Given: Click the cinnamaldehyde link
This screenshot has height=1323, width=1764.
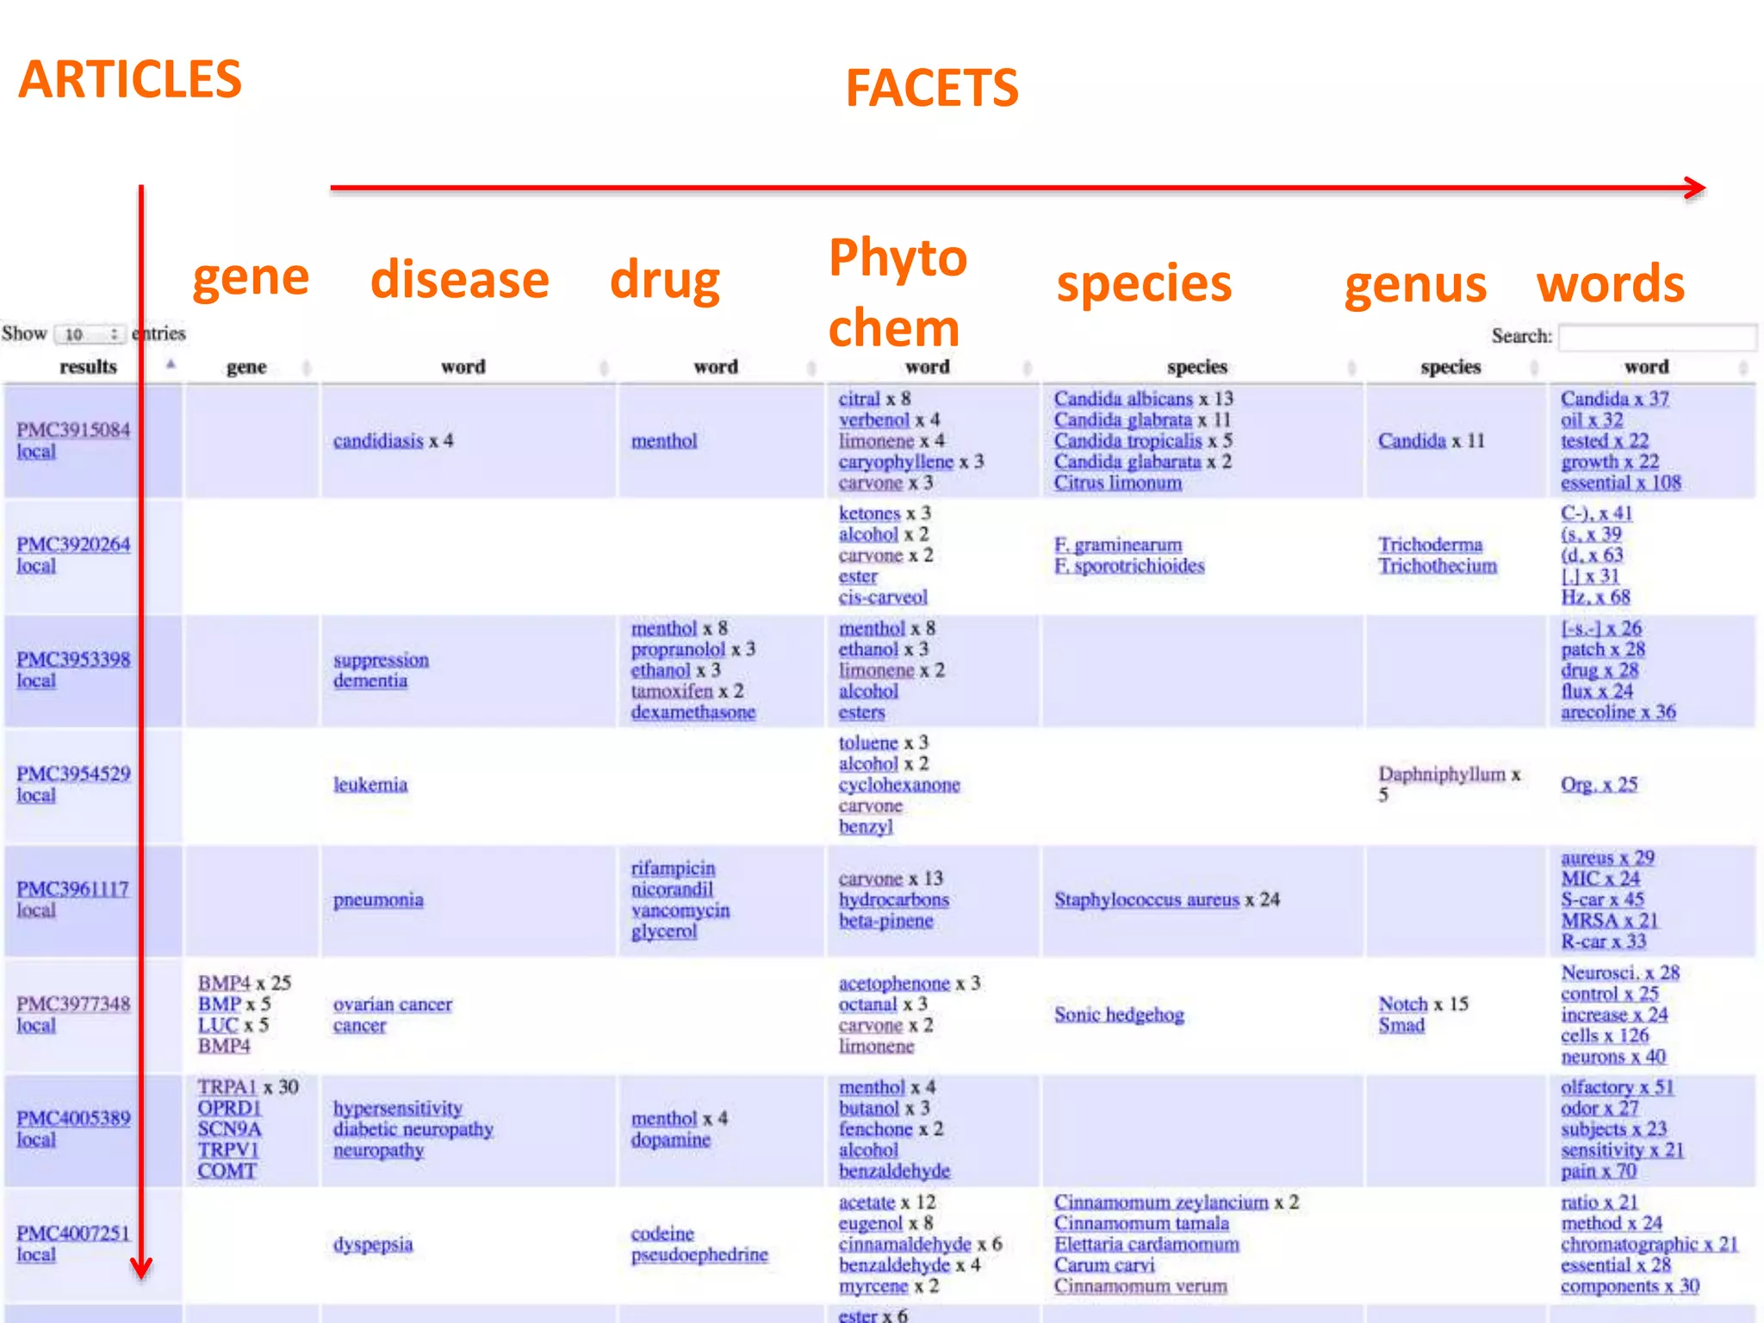Looking at the screenshot, I should [x=905, y=1245].
